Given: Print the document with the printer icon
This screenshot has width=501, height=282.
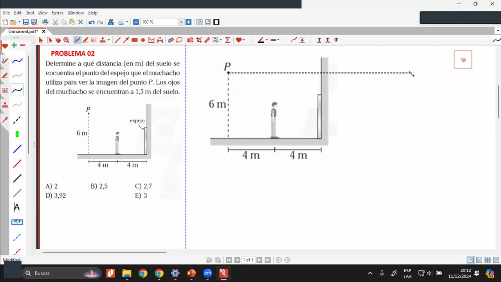Looking at the screenshot, I should 45,22.
